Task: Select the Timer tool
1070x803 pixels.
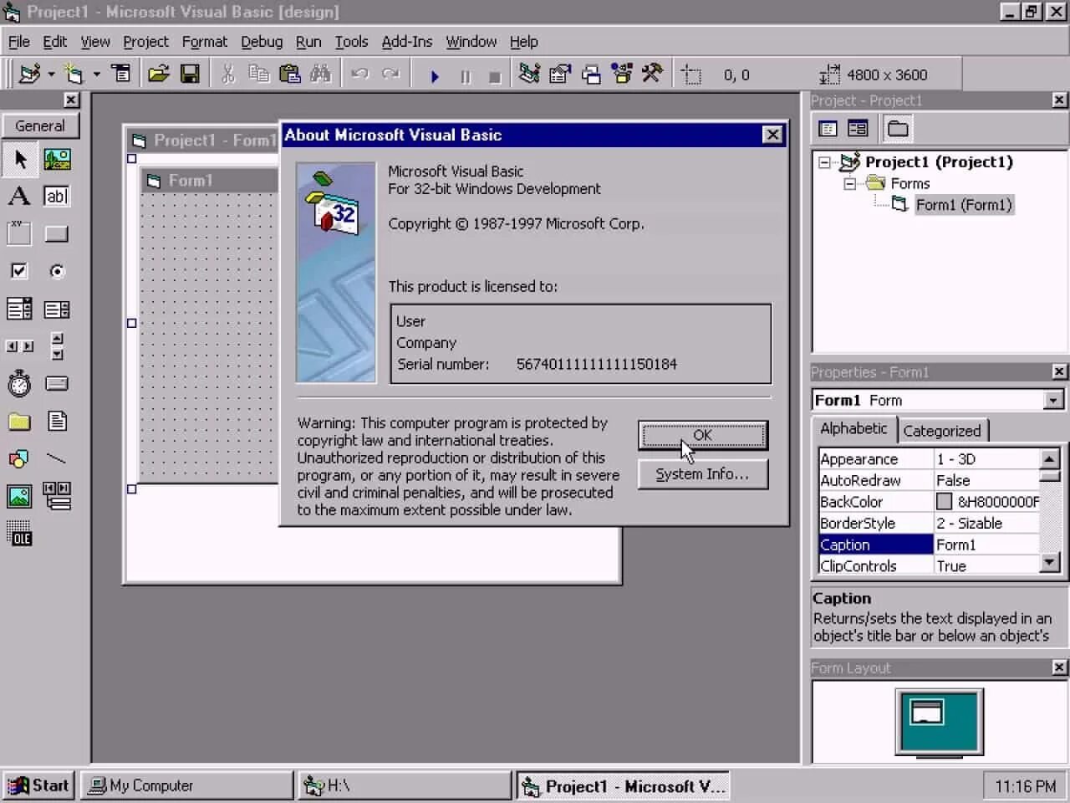Action: (20, 384)
